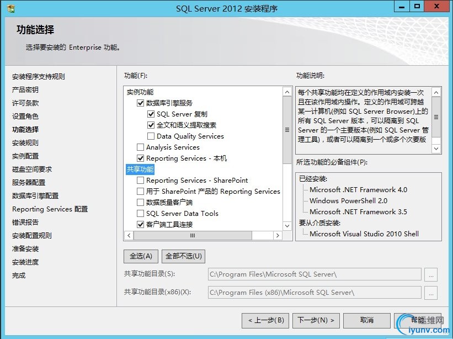The image size is (453, 339).
Task: Select 安装配置规则 step in sidebar
Action: [x=32, y=236]
